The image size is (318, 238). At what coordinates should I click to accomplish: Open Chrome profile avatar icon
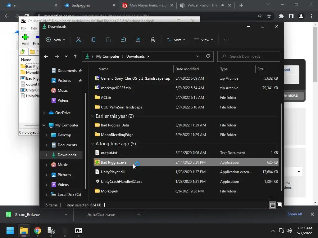pos(301,16)
